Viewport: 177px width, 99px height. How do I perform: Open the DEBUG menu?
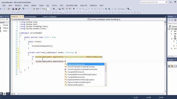34,5
